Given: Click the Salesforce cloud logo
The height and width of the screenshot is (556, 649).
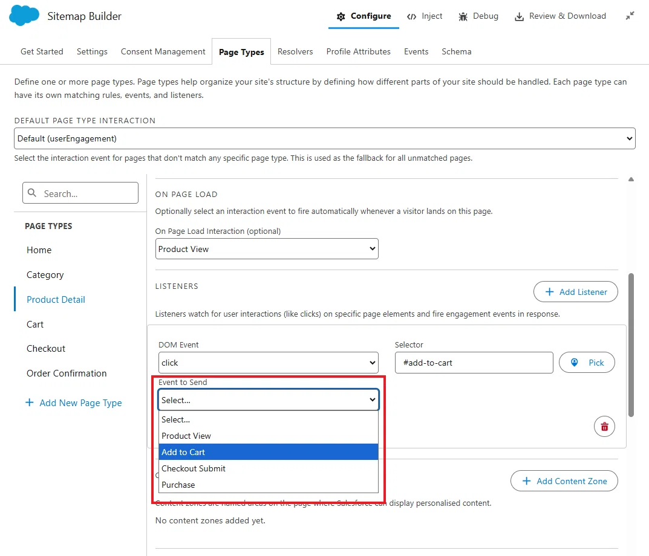Looking at the screenshot, I should click(24, 16).
